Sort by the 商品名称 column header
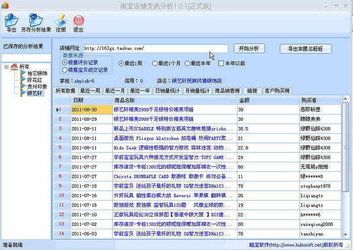This screenshot has width=353, height=250. (174, 100)
